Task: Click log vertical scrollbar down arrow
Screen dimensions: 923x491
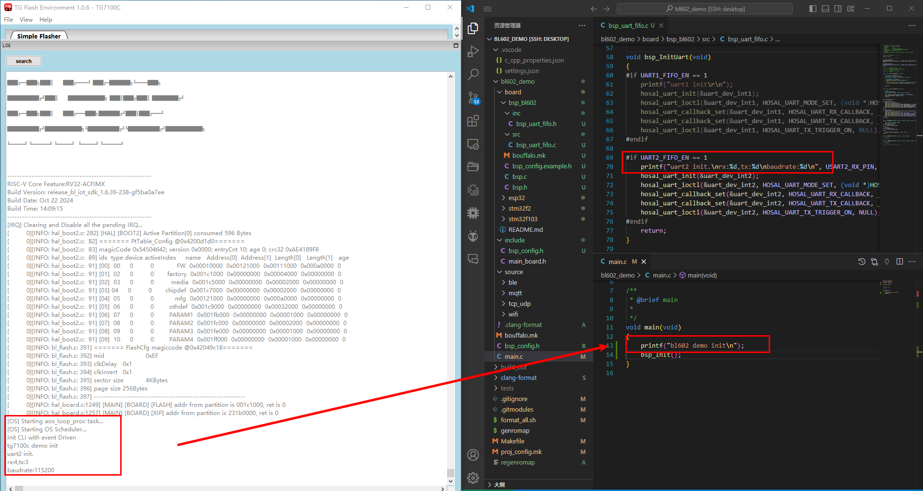Action: 450,481
